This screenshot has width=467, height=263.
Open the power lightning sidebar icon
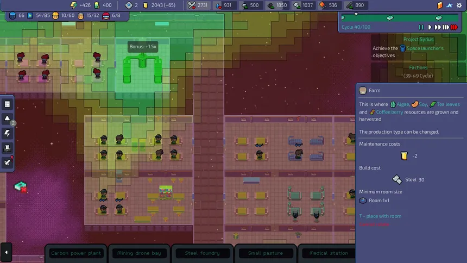point(7,133)
